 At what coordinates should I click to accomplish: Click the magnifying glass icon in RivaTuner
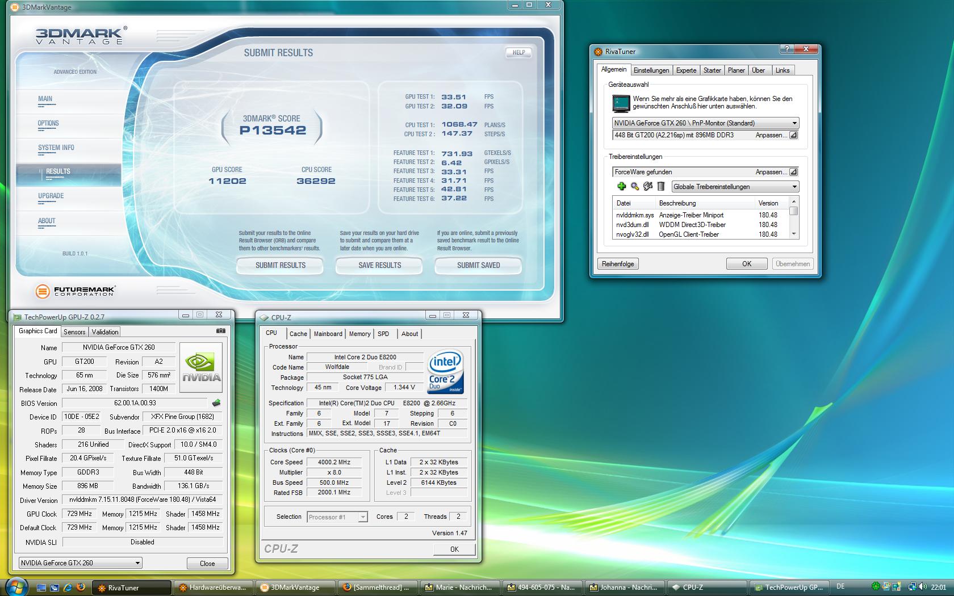pos(634,186)
